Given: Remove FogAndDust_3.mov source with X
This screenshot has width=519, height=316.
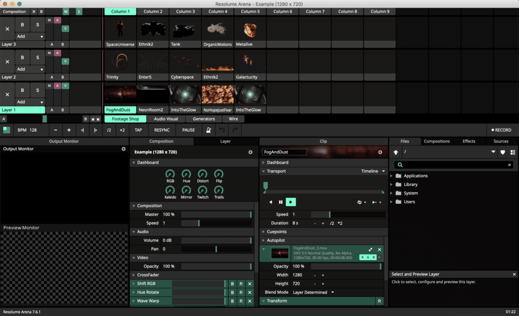Looking at the screenshot, I should click(x=379, y=250).
